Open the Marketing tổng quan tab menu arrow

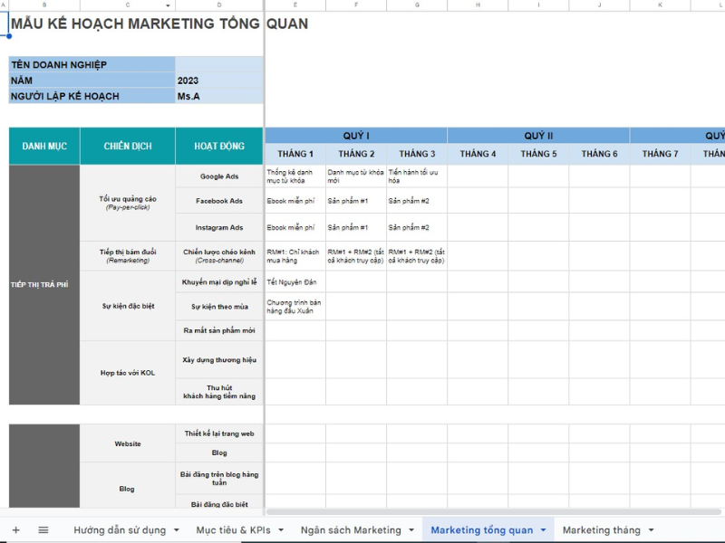pyautogui.click(x=543, y=531)
